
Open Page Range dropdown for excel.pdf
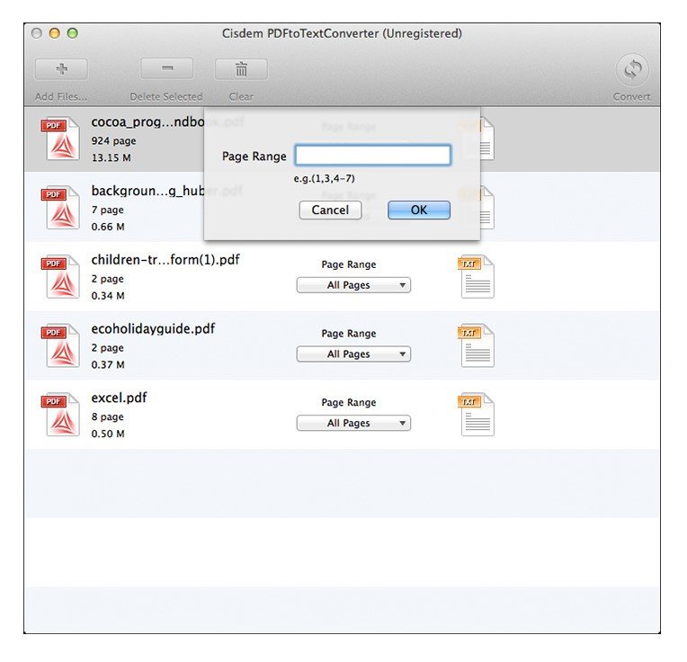coord(353,424)
